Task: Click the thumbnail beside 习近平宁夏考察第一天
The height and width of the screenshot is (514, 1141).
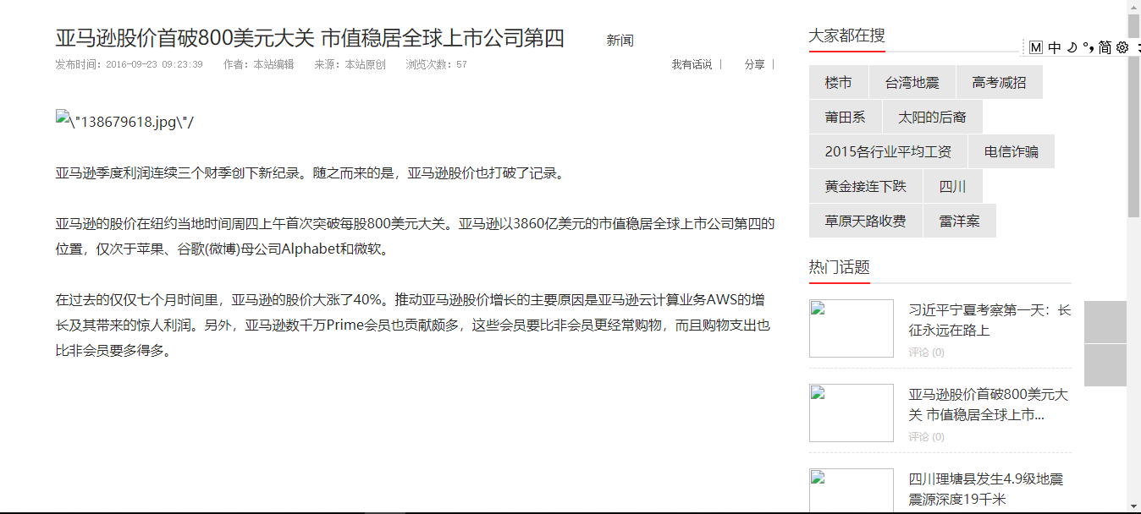Action: click(852, 328)
